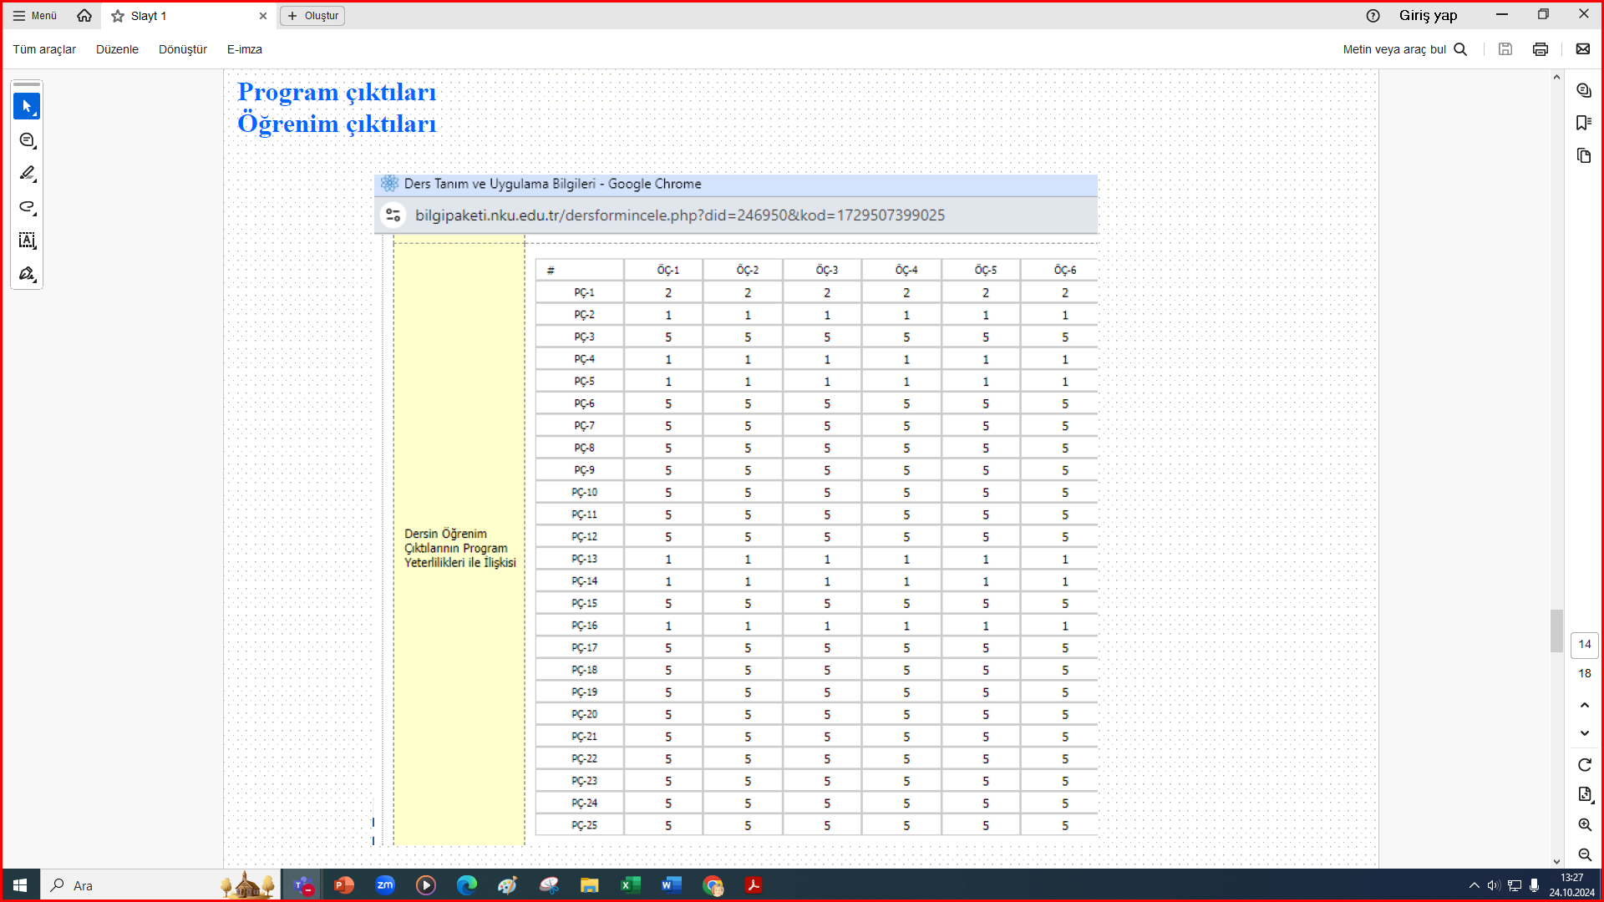Open the bookmarks panel on right

pos(1584,123)
